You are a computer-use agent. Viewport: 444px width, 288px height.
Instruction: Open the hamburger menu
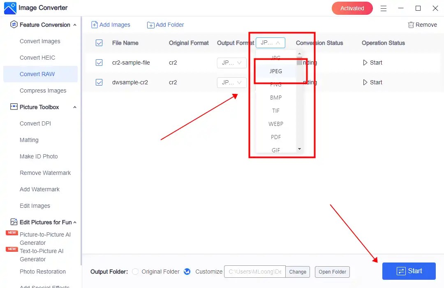[384, 8]
